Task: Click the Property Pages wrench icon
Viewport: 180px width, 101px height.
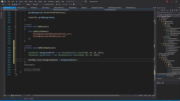Action: (163, 83)
